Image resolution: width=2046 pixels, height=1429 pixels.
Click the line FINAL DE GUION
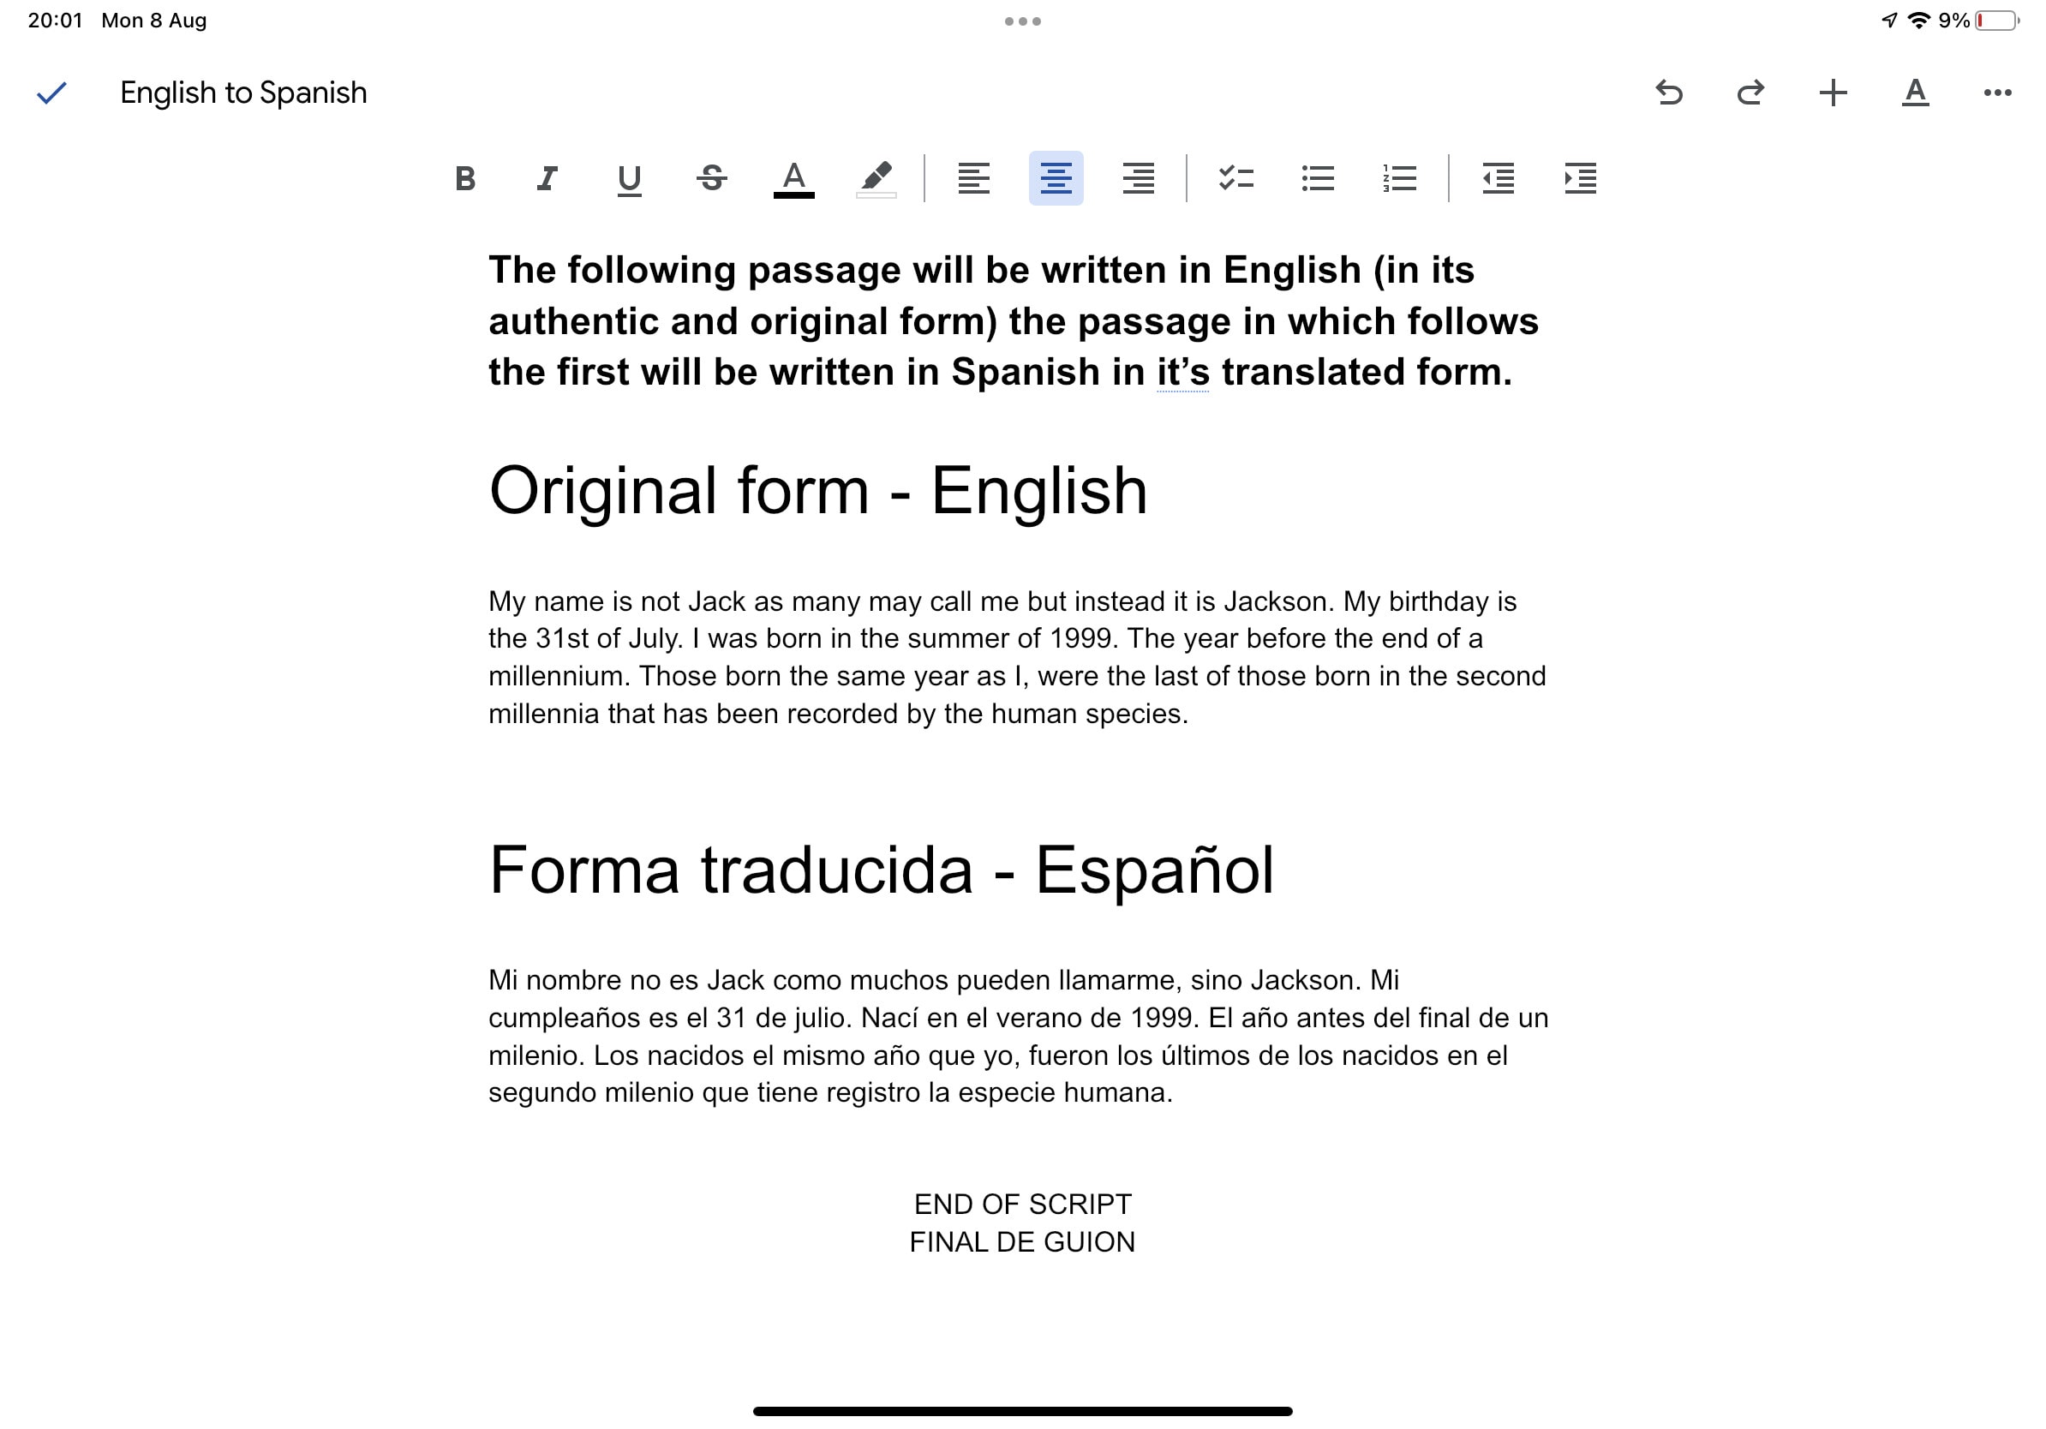[x=1022, y=1241]
